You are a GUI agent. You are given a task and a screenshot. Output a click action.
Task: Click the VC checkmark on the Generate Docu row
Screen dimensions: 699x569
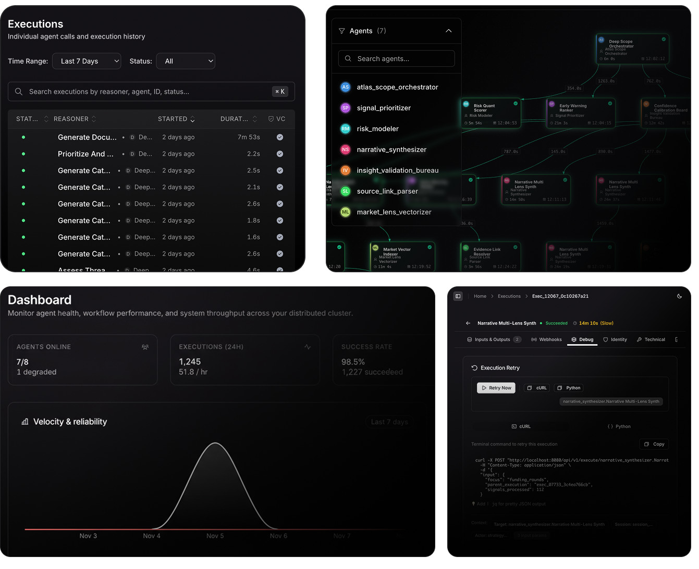point(280,137)
